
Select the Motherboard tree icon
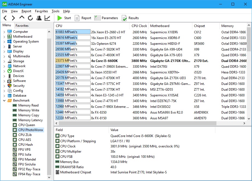coord(10,37)
